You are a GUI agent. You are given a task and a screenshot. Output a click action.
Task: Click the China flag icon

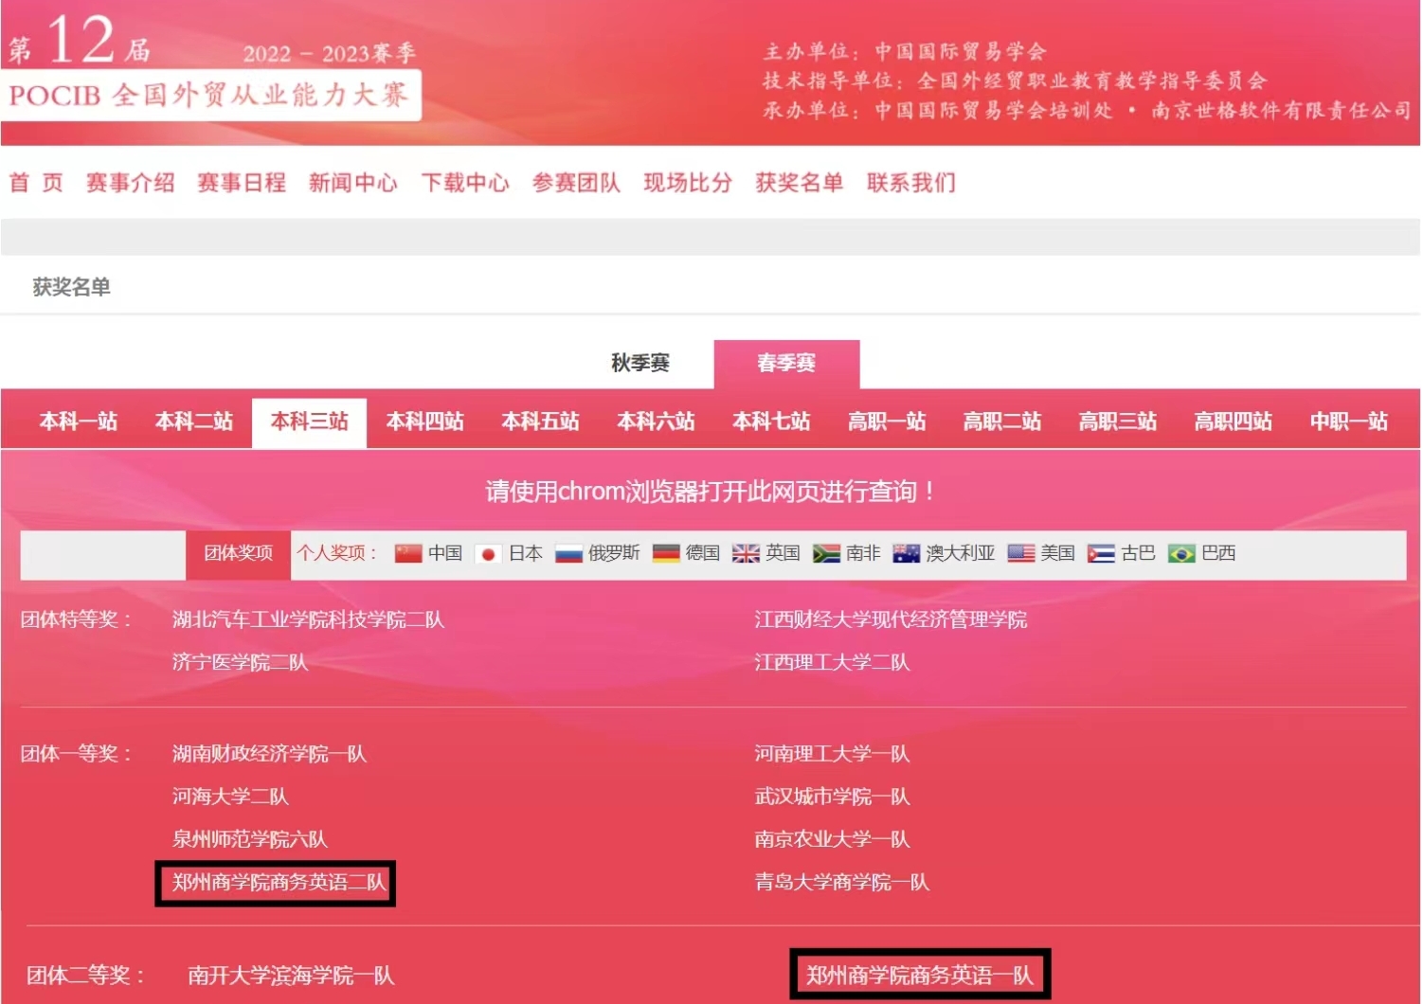408,554
